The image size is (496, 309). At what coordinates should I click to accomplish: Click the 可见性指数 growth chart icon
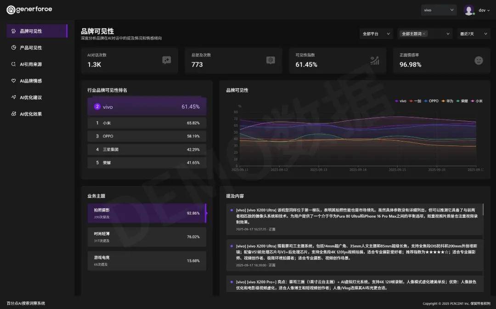click(375, 60)
